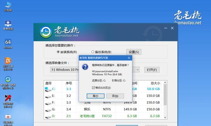Click the 序号 column header

click(69, 83)
